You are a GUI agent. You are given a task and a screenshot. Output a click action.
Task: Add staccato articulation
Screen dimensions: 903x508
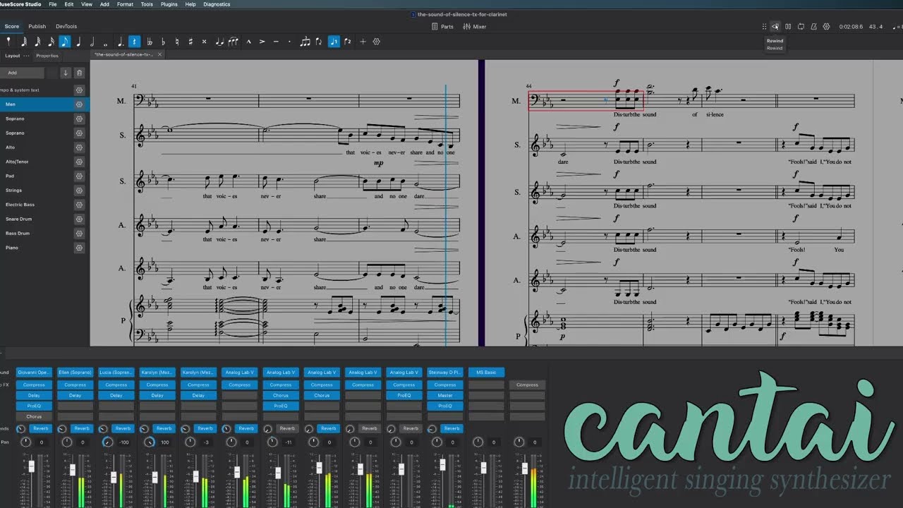(x=289, y=42)
